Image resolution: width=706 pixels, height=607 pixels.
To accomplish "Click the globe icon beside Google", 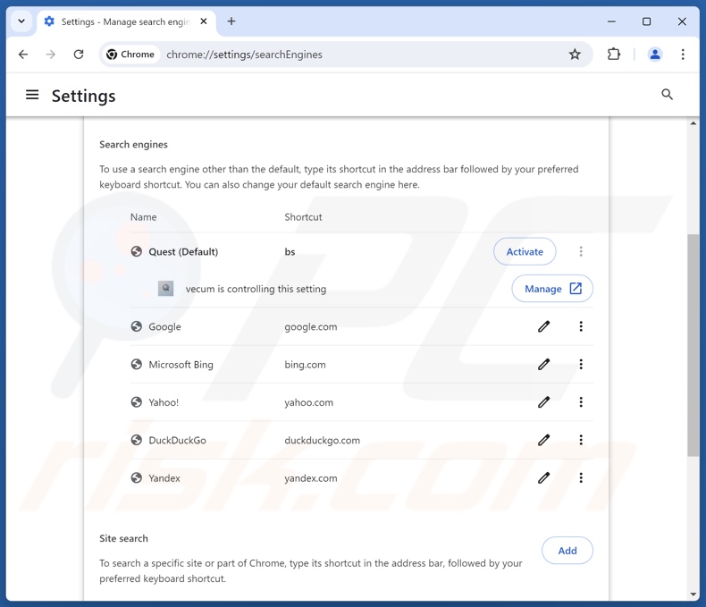I will pyautogui.click(x=137, y=326).
